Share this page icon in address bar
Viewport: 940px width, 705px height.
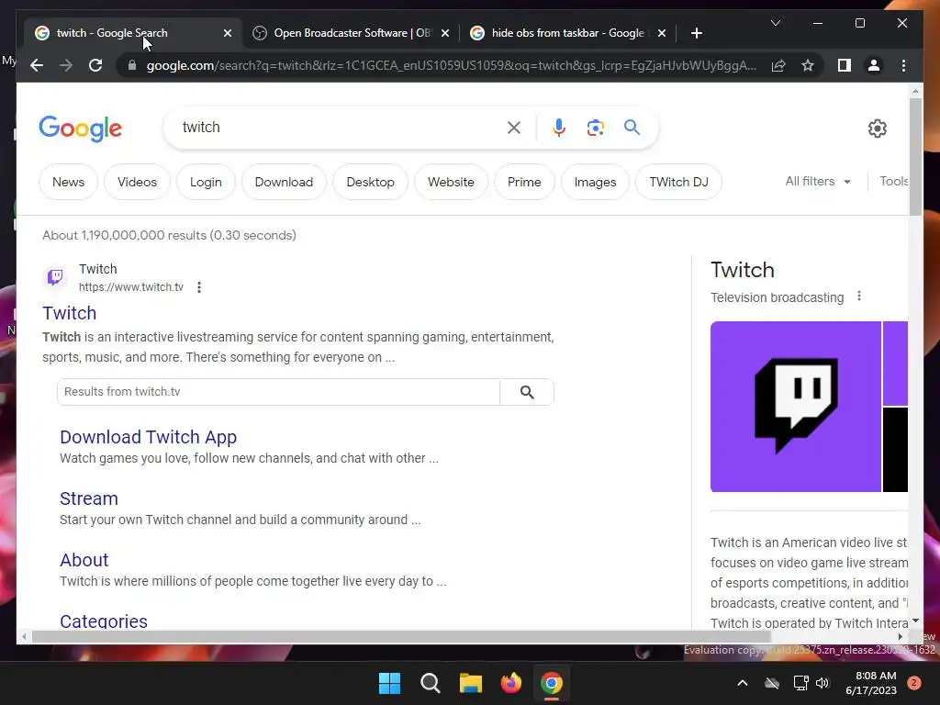778,65
